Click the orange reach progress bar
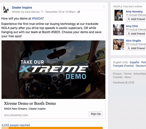Viewport: 146px width, 129px height. tap(52, 128)
